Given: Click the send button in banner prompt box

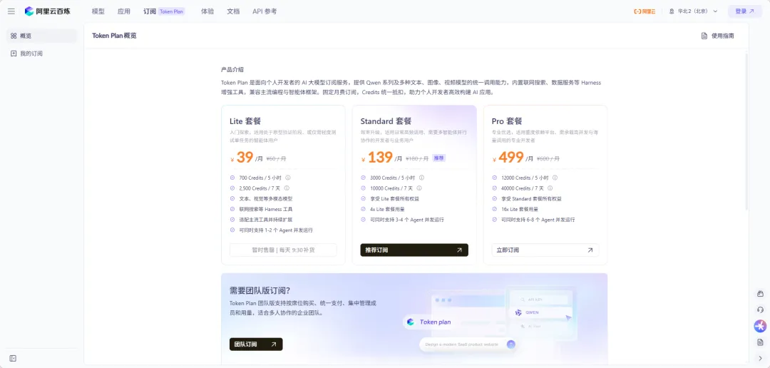Looking at the screenshot, I should click(510, 344).
